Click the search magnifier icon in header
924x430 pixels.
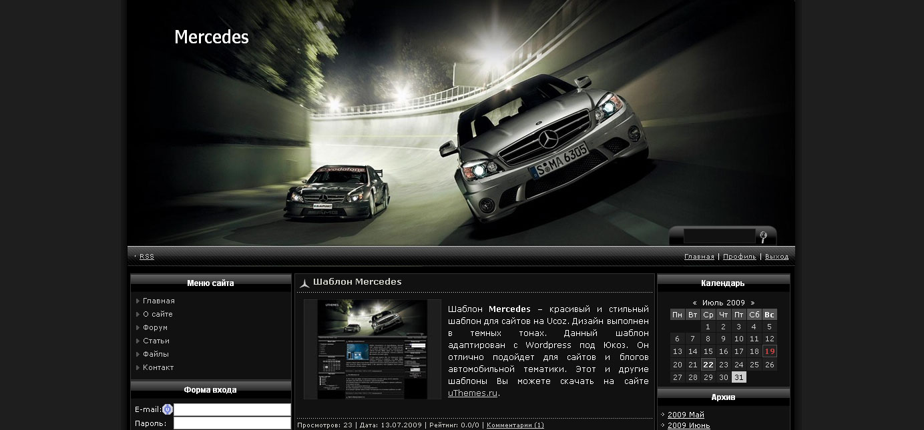coord(763,237)
